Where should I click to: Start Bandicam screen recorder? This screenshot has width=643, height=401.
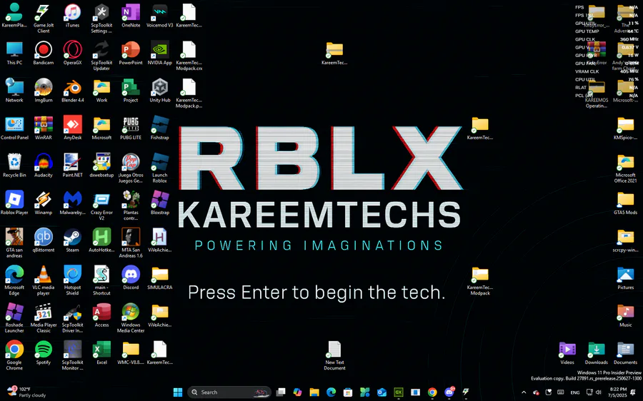coord(44,54)
